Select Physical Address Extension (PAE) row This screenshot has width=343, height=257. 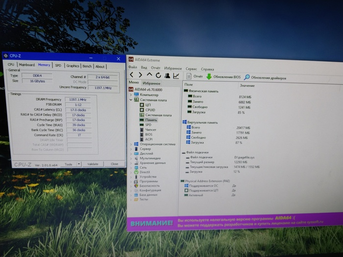click(205, 181)
